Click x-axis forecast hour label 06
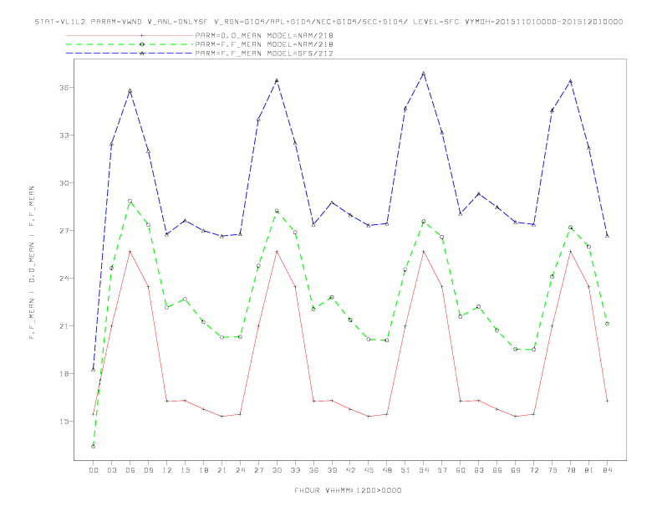The image size is (662, 512). (130, 470)
